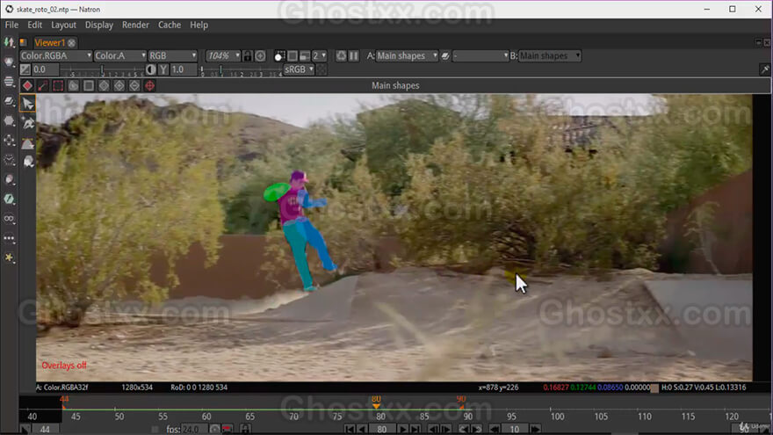Image resolution: width=773 pixels, height=435 pixels.
Task: Close the Viewer1 tab
Action: tap(72, 43)
